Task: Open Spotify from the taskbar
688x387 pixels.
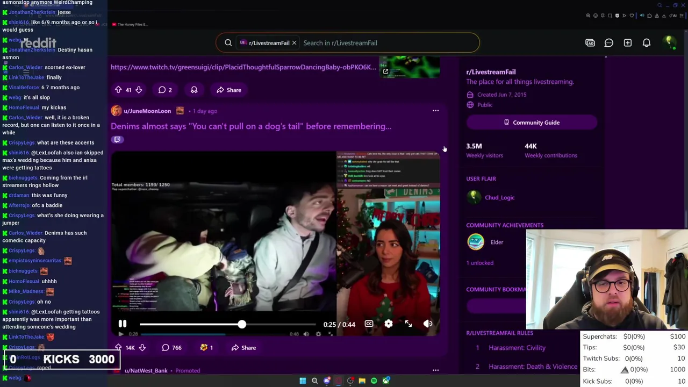Action: [x=374, y=381]
